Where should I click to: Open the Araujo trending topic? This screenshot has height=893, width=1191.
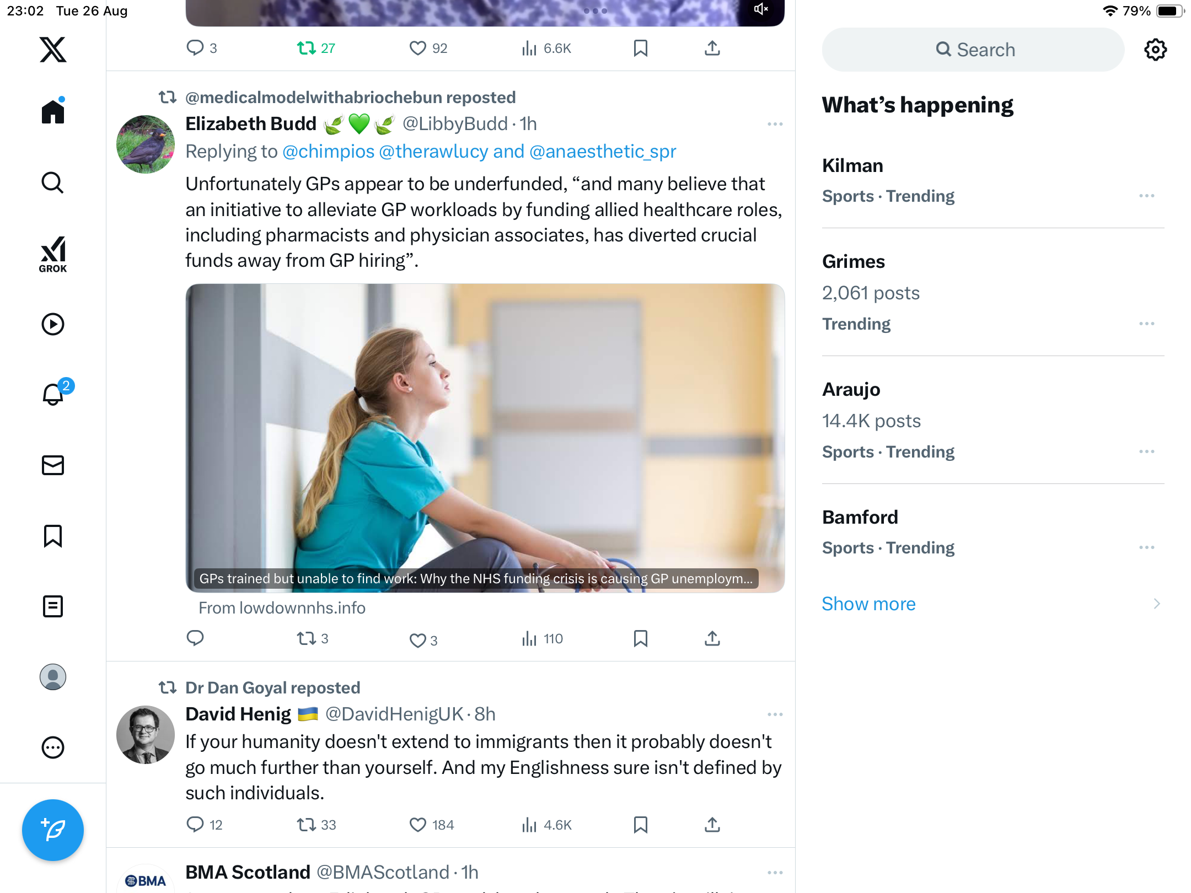[851, 389]
